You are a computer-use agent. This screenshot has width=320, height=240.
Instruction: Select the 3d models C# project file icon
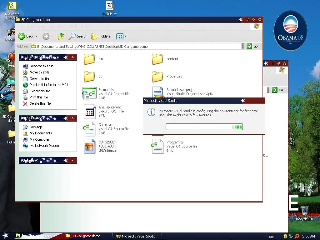tap(89, 94)
